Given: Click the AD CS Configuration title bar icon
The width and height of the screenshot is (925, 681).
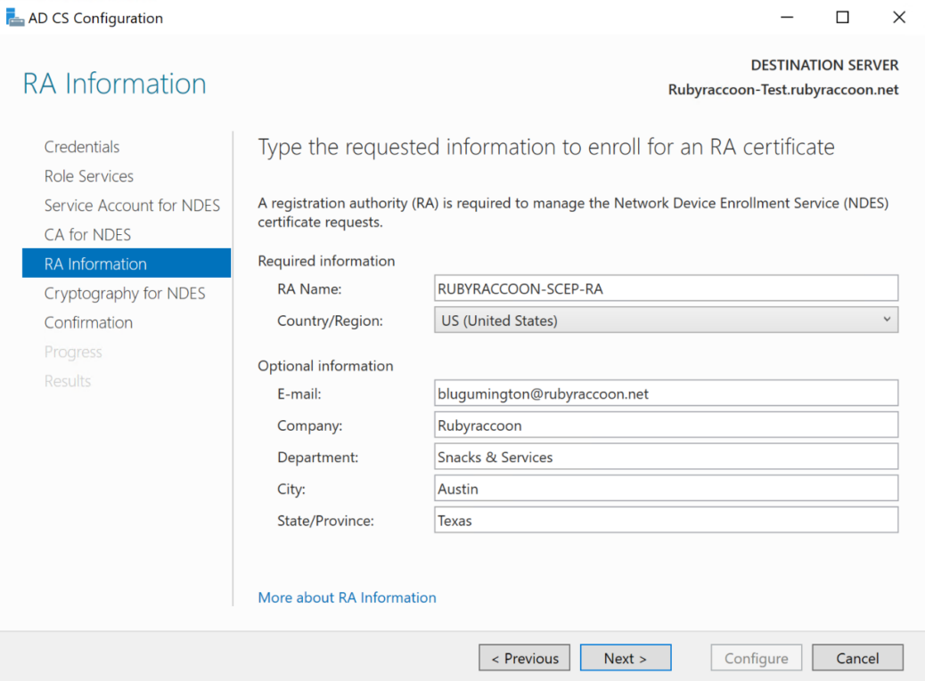Looking at the screenshot, I should 15,17.
